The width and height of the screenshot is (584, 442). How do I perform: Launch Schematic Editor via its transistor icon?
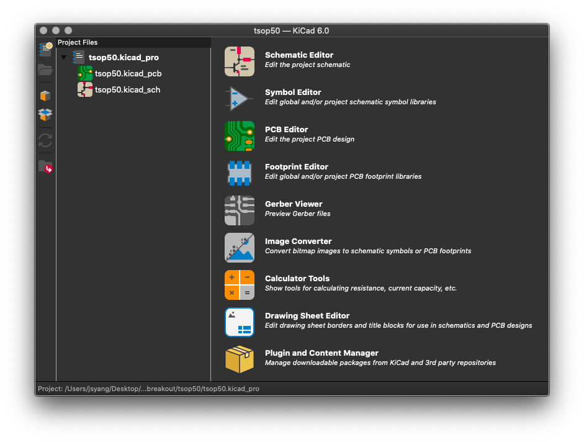(239, 61)
